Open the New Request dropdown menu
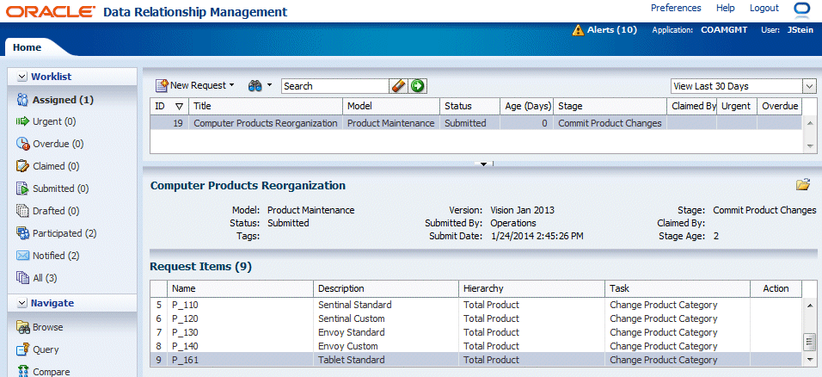The width and height of the screenshot is (822, 377). coord(194,86)
